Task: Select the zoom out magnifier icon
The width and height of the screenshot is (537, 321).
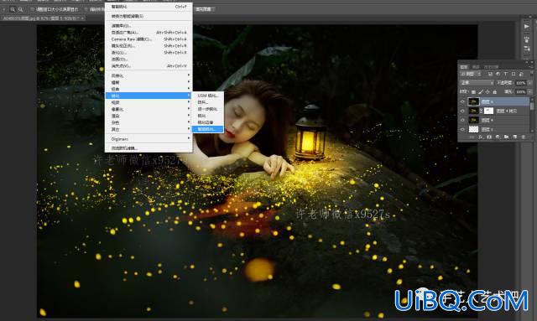Action: [20, 9]
